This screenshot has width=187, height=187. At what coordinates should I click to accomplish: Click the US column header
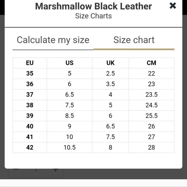pos(70,63)
